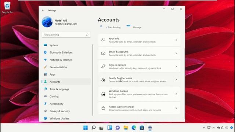The width and height of the screenshot is (235, 132).
Task: Open Microsoft Store from the taskbar
Action: (142, 128)
